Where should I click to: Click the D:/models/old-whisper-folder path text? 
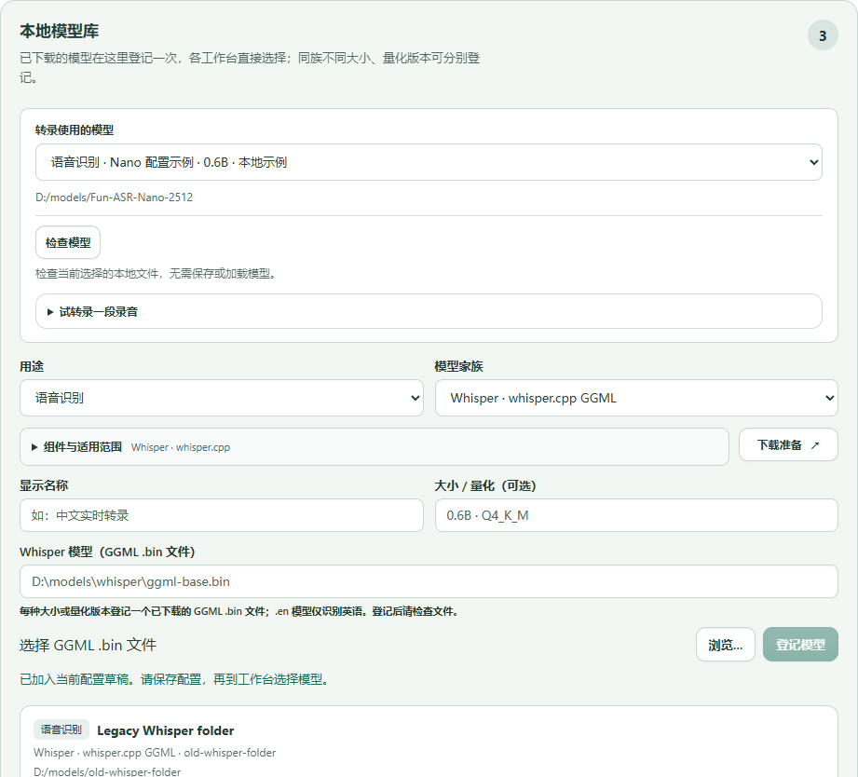[107, 771]
